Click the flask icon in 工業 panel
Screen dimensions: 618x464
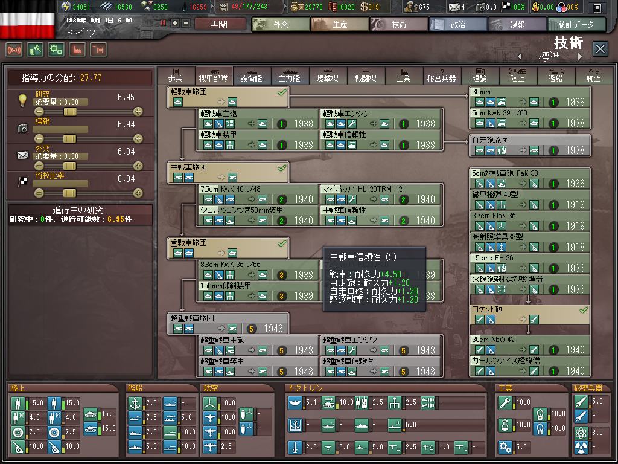pos(505,425)
